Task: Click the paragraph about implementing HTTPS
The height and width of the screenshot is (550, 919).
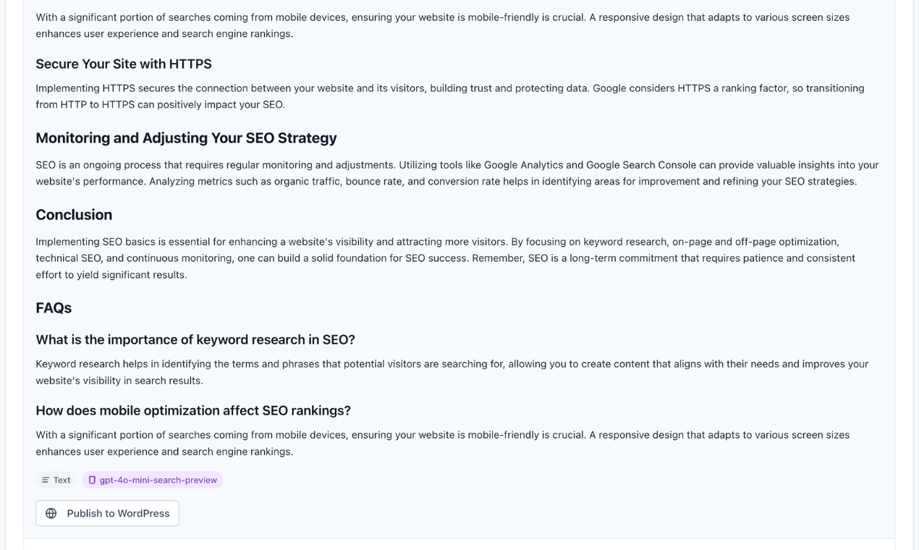Action: point(449,96)
